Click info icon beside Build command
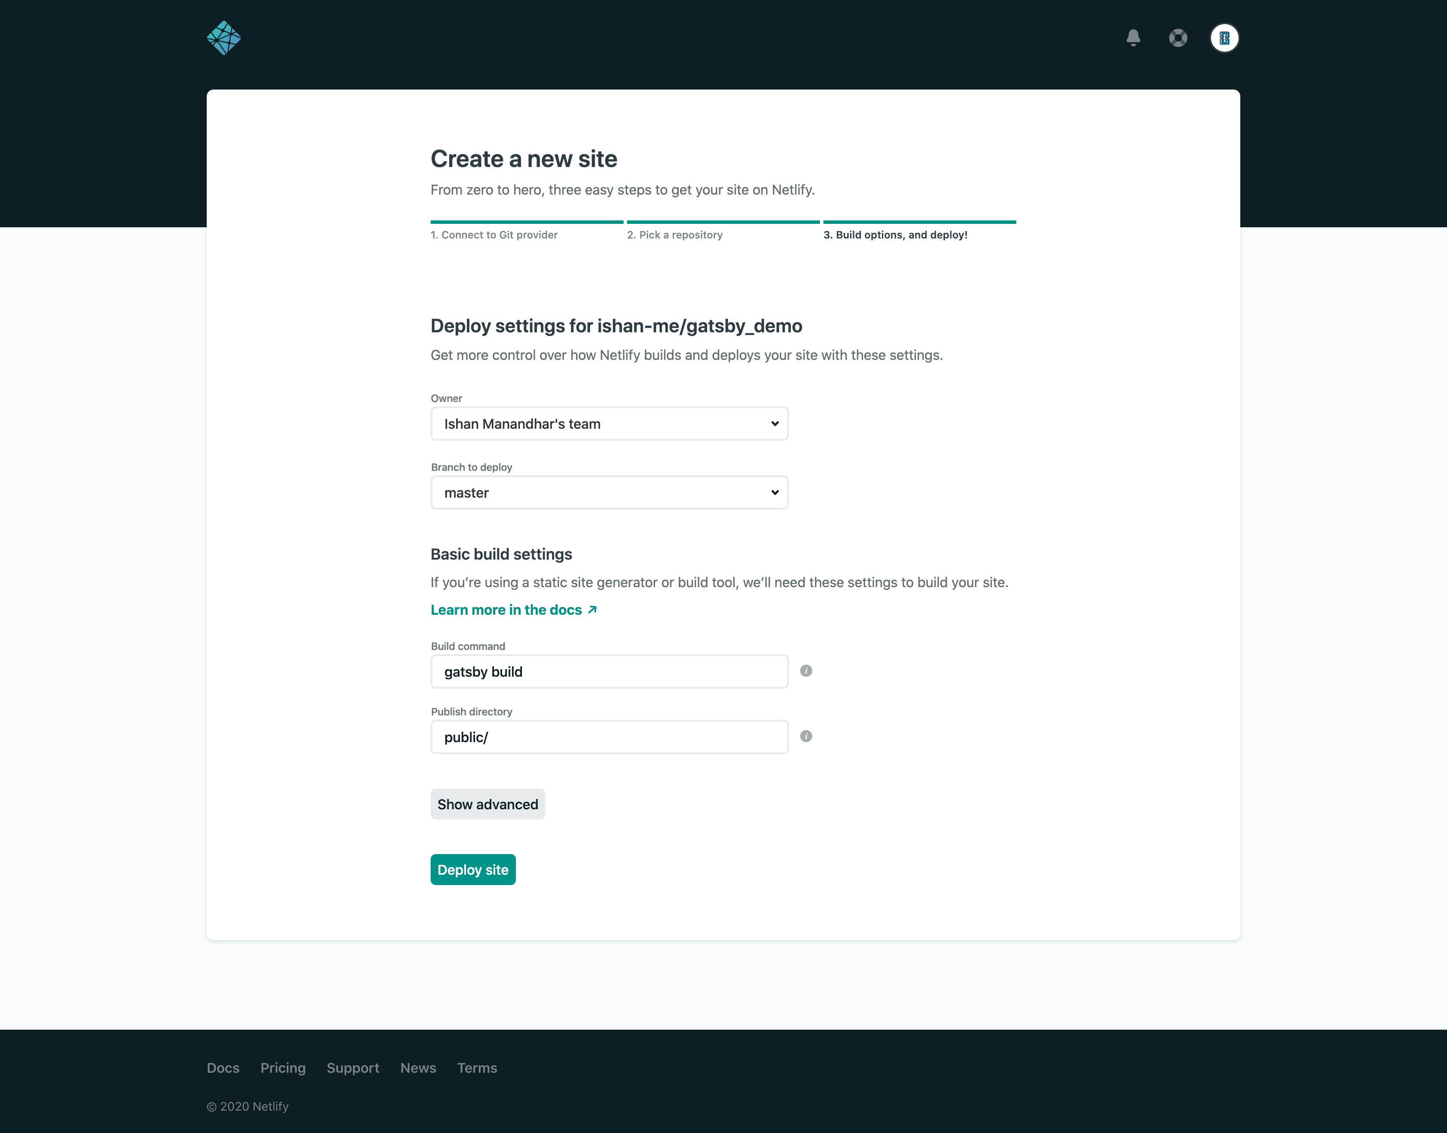 (x=806, y=671)
